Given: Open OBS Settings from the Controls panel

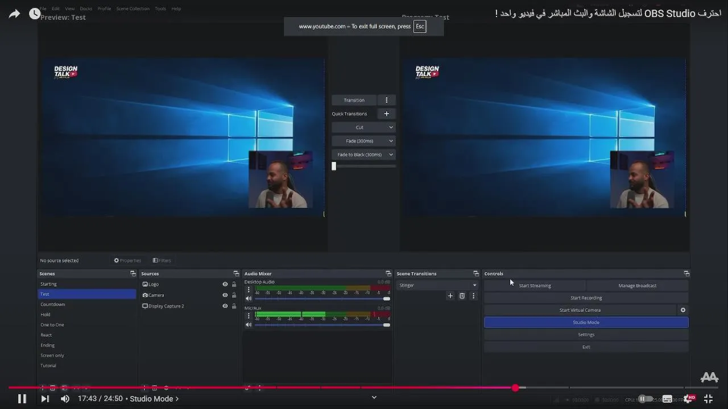Looking at the screenshot, I should tap(586, 335).
